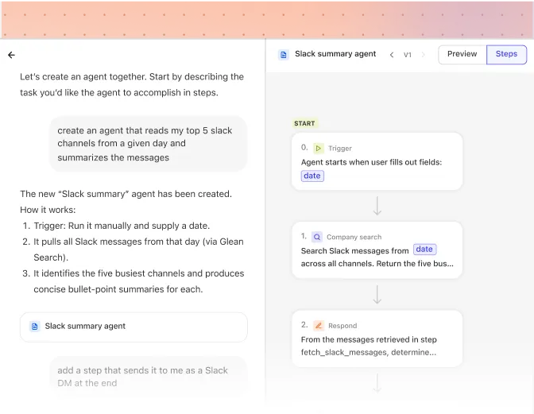Click the Slack summary agent header title
534x414 pixels.
(x=335, y=54)
